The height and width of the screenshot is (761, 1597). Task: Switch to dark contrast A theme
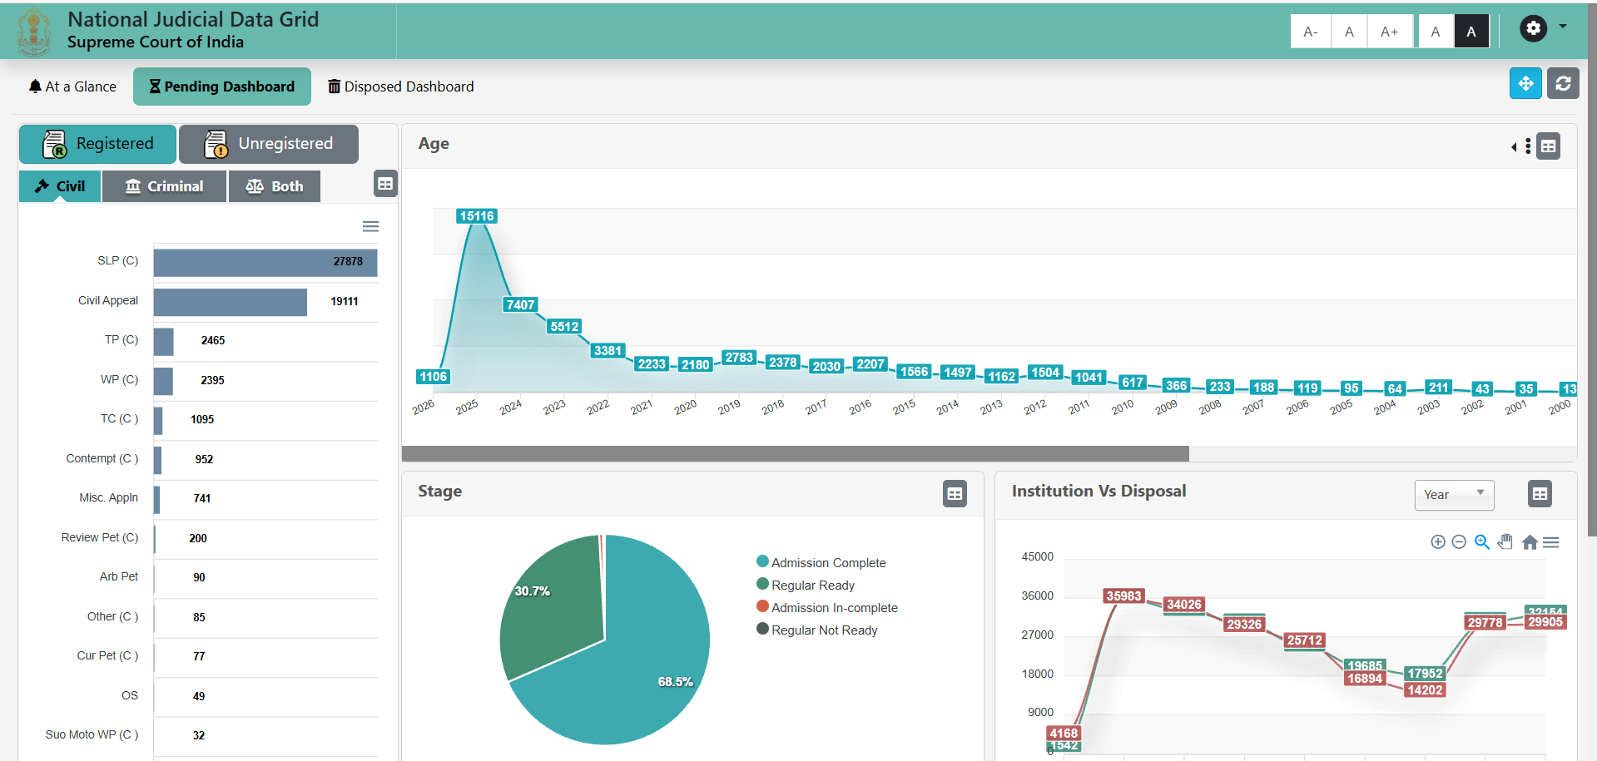[x=1471, y=32]
